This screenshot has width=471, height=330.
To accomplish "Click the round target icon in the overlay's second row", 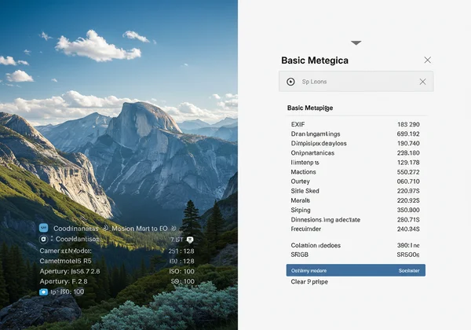I will pyautogui.click(x=44, y=239).
